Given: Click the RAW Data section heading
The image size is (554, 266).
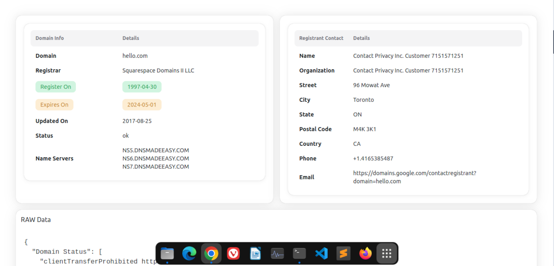Looking at the screenshot, I should tap(36, 219).
